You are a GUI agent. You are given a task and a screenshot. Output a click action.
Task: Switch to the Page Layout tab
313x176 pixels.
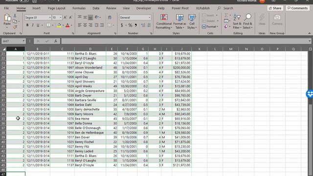57,8
